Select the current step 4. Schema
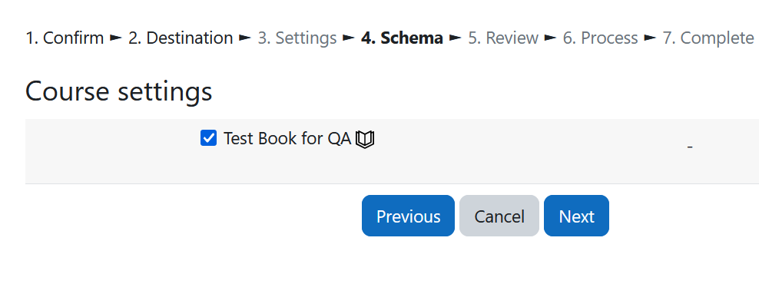 [x=402, y=38]
